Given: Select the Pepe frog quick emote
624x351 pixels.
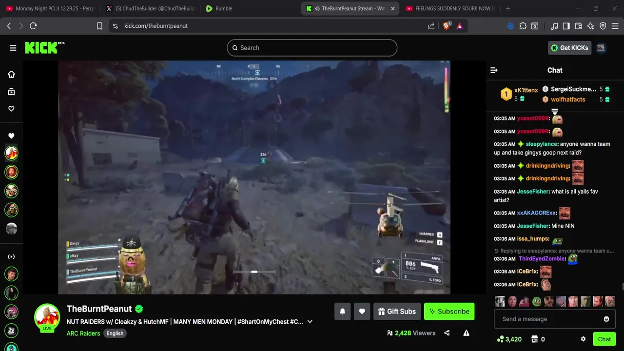Looking at the screenshot, I should tap(536, 301).
